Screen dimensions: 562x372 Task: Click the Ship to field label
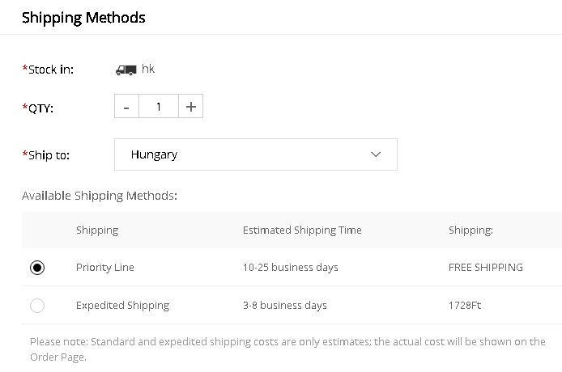click(x=48, y=154)
